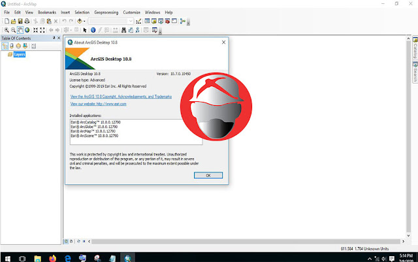Select the Layers data frame
The width and height of the screenshot is (418, 262).
[x=20, y=54]
